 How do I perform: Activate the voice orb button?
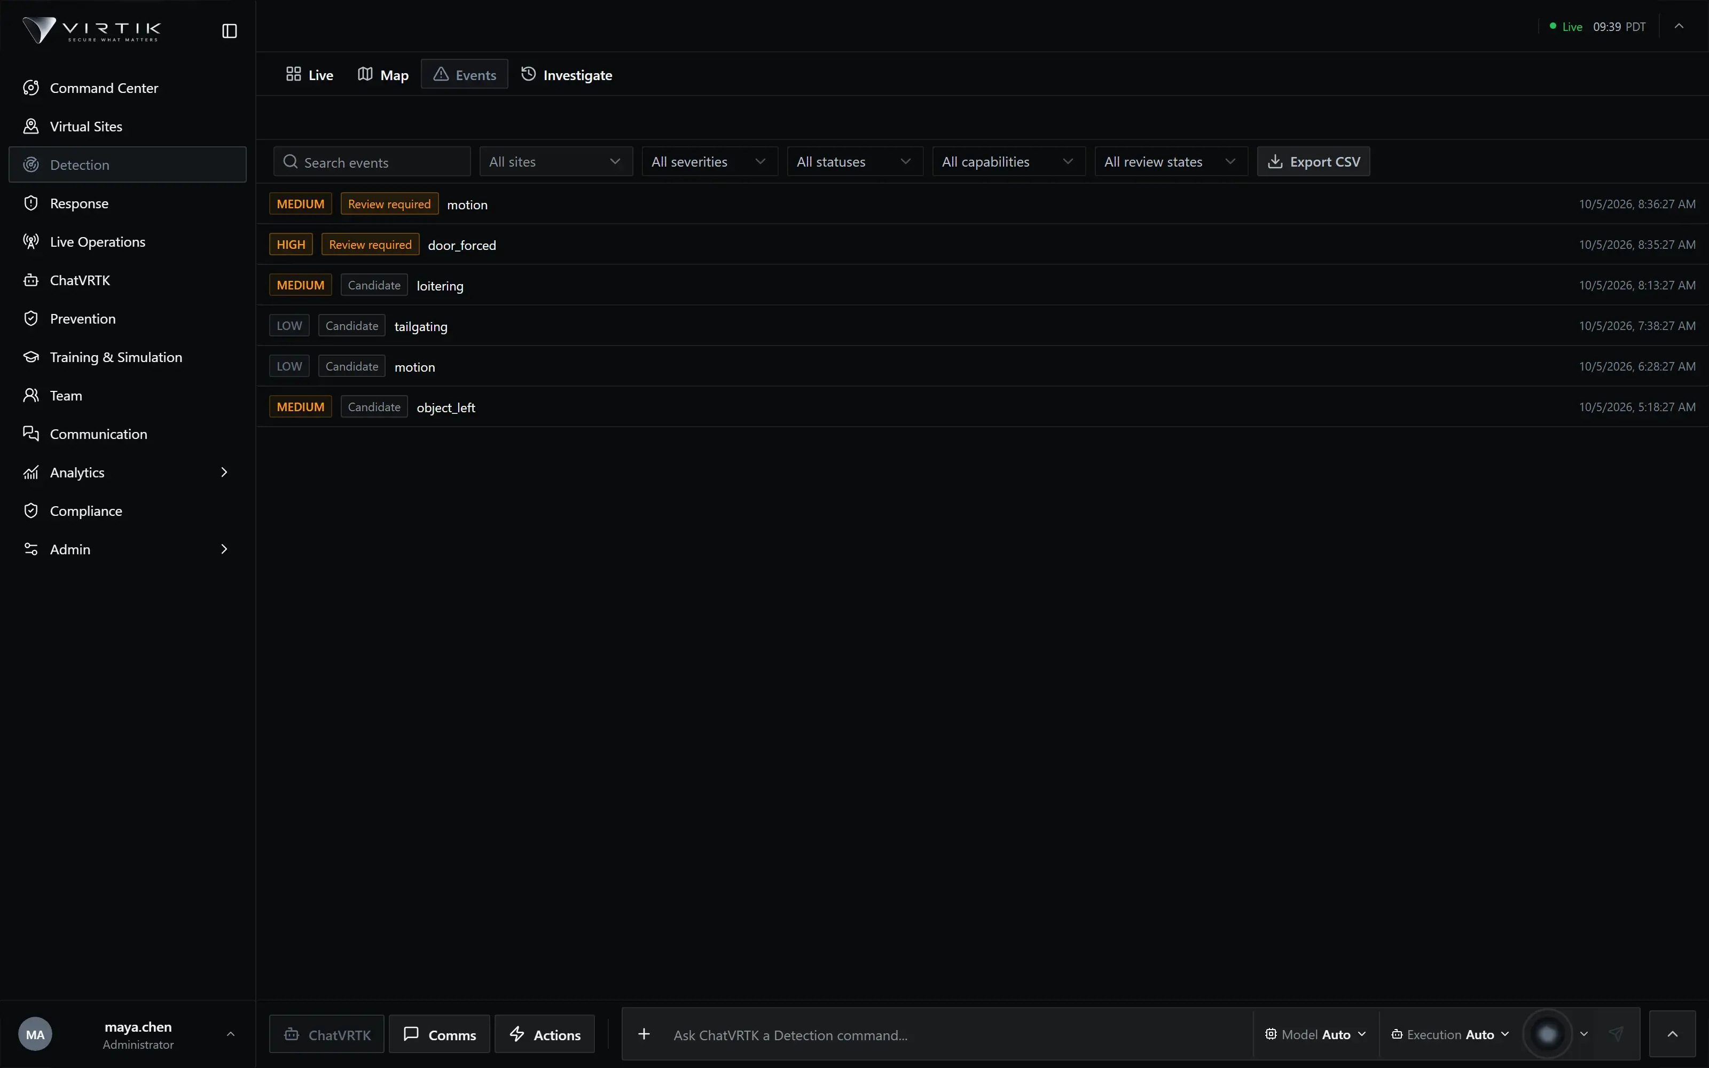[1547, 1035]
